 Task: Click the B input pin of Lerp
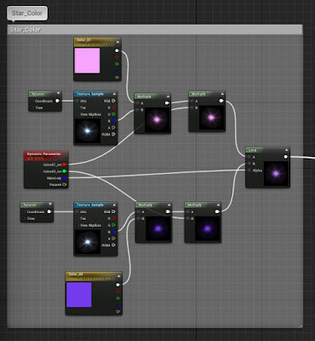[x=249, y=164]
